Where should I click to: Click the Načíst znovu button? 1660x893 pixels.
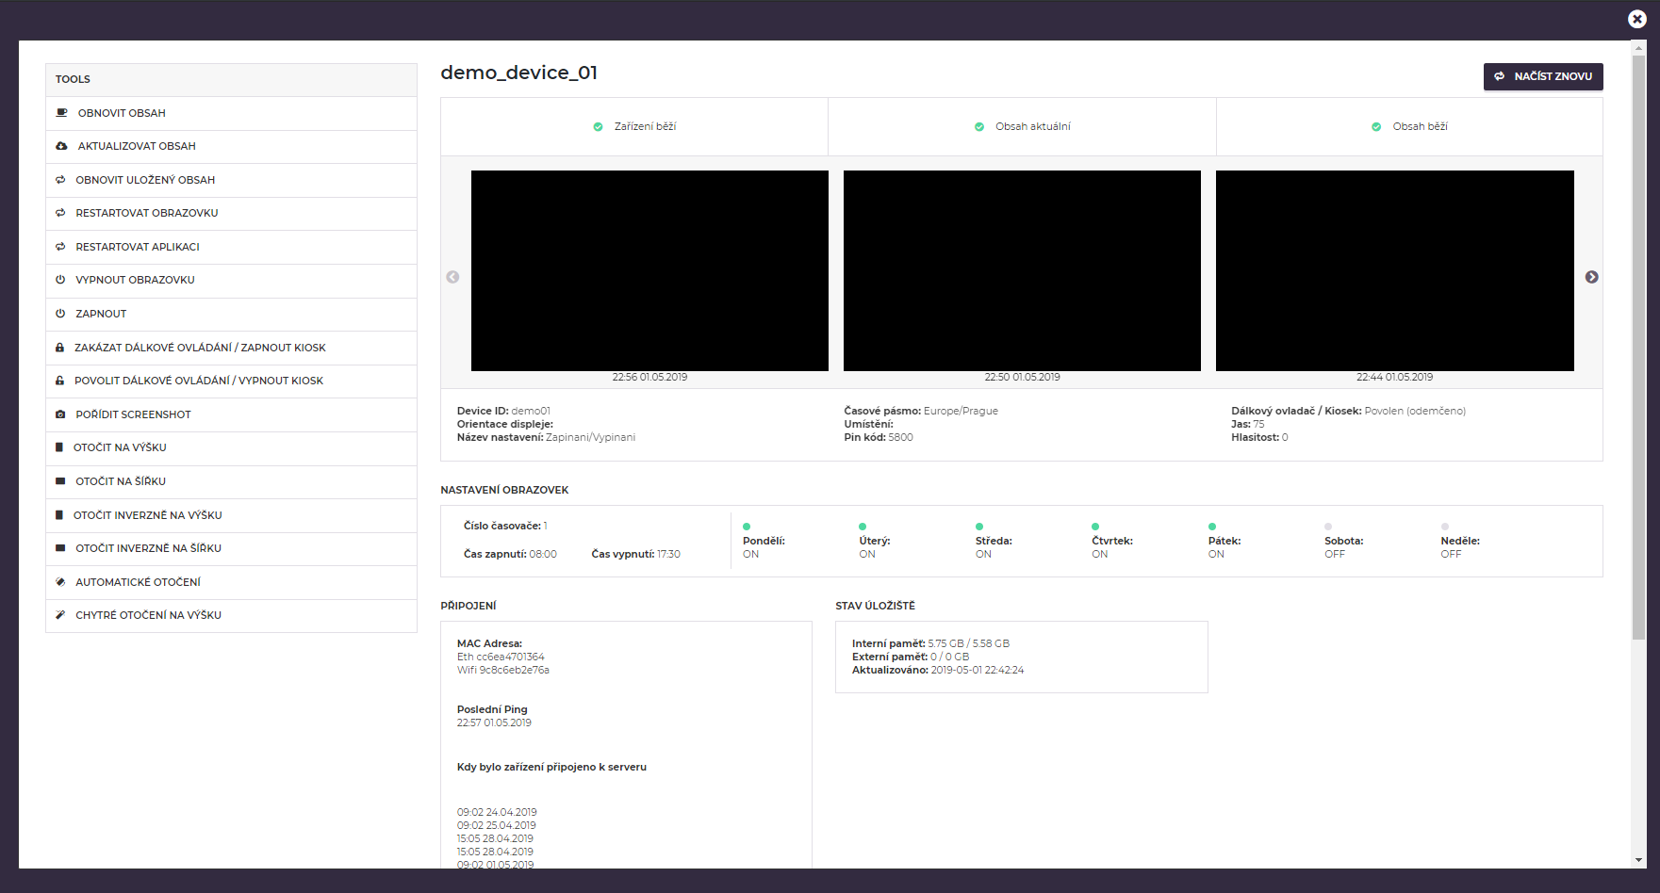point(1543,76)
